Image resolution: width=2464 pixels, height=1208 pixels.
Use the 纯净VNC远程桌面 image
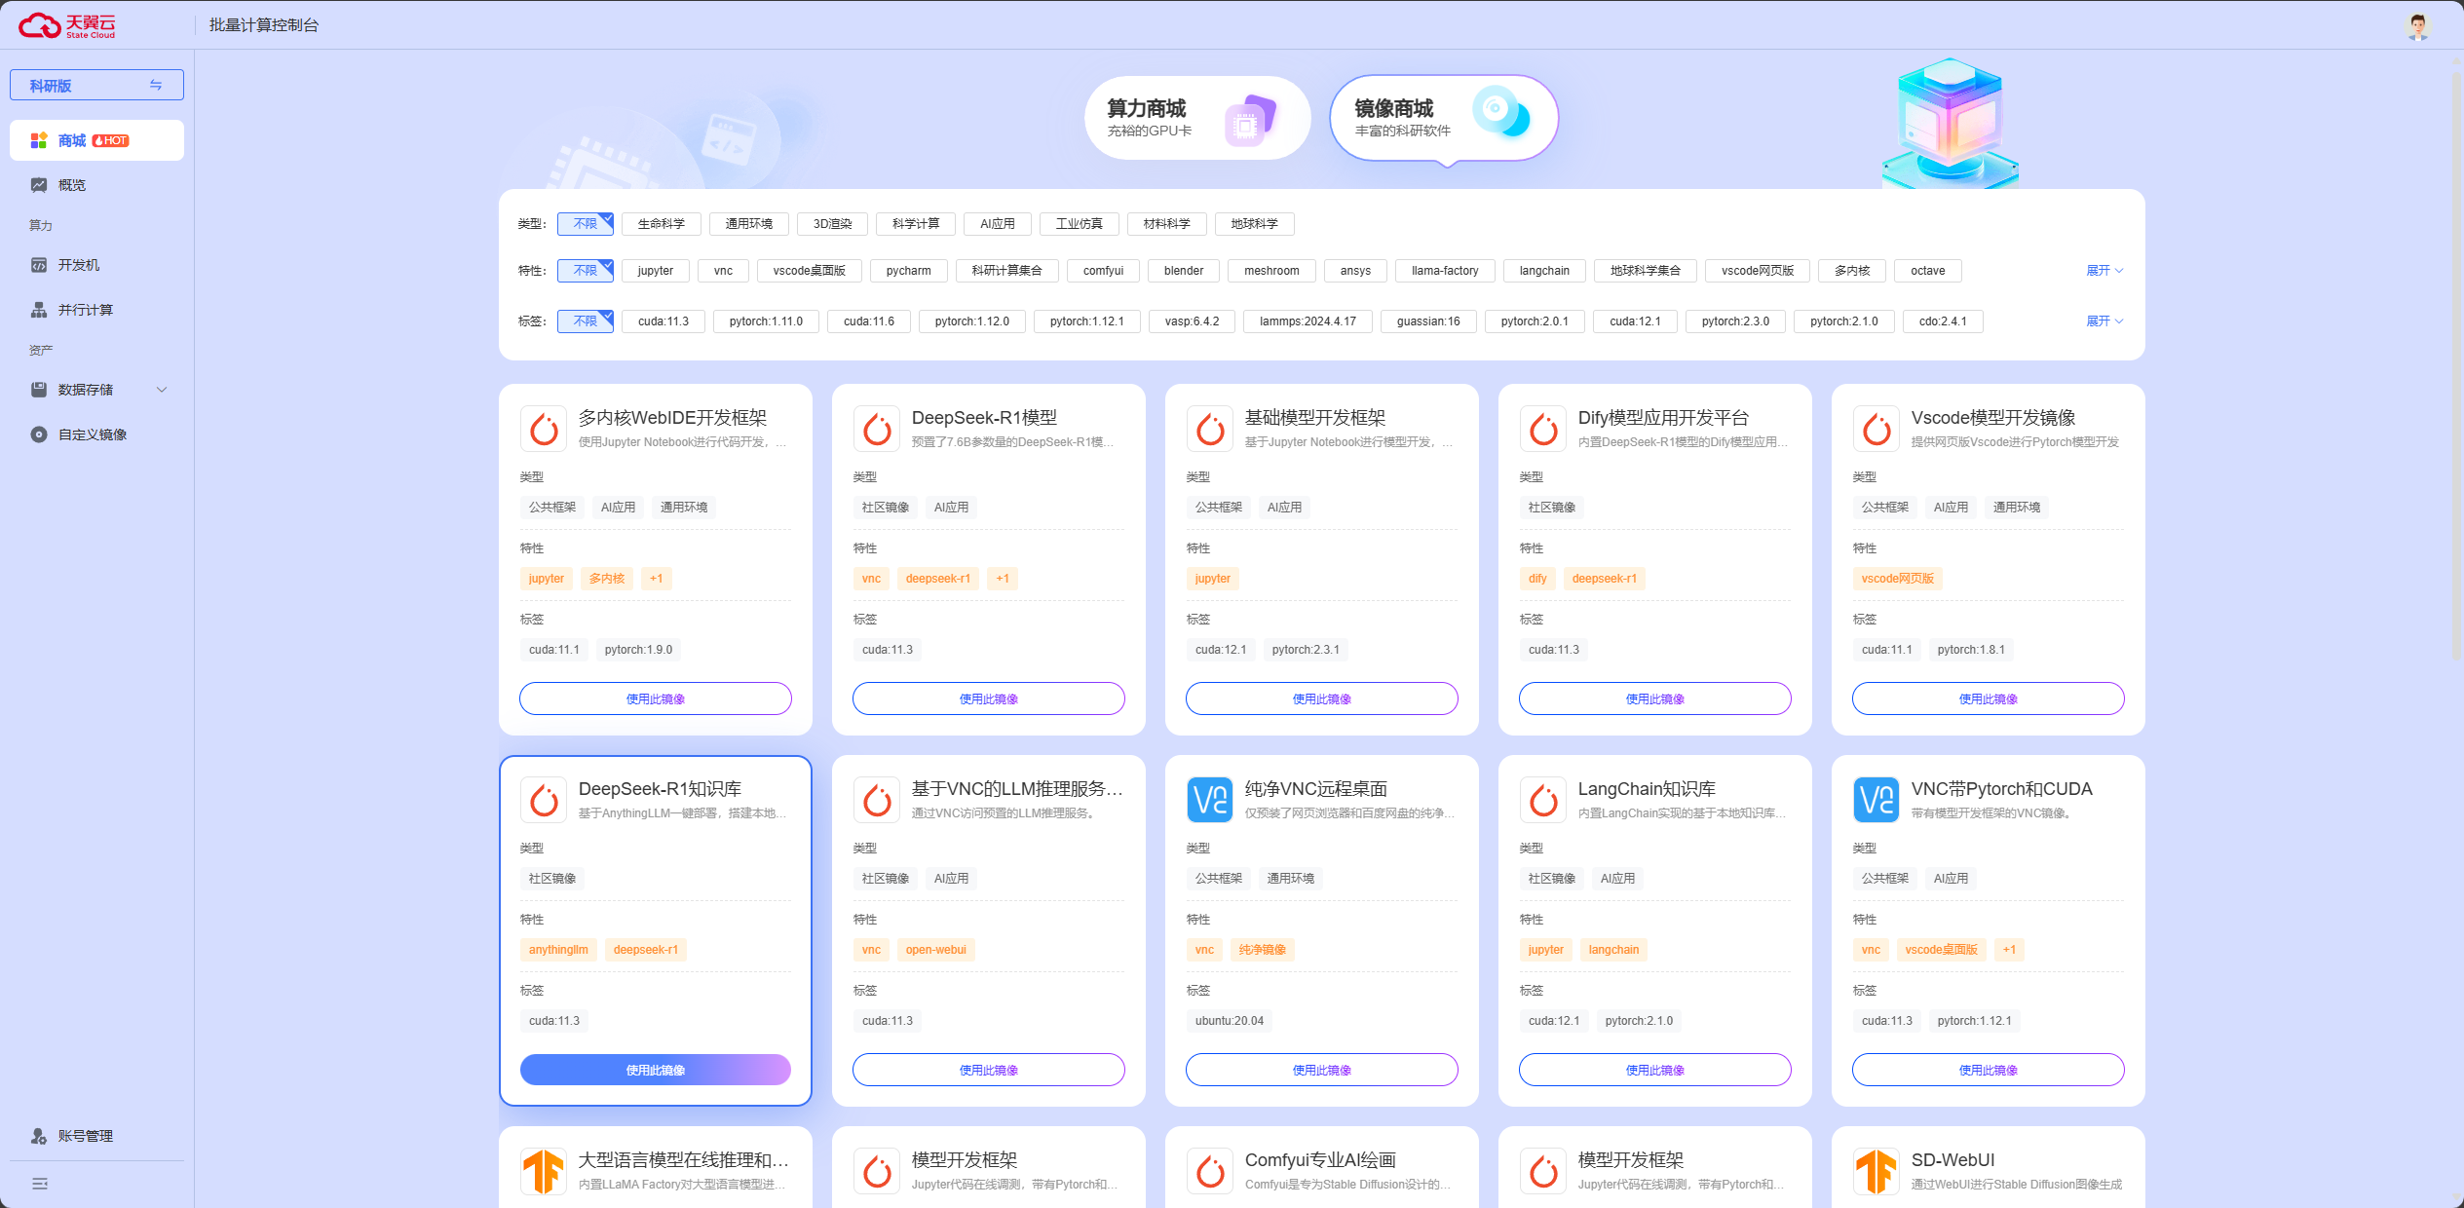click(x=1322, y=1070)
